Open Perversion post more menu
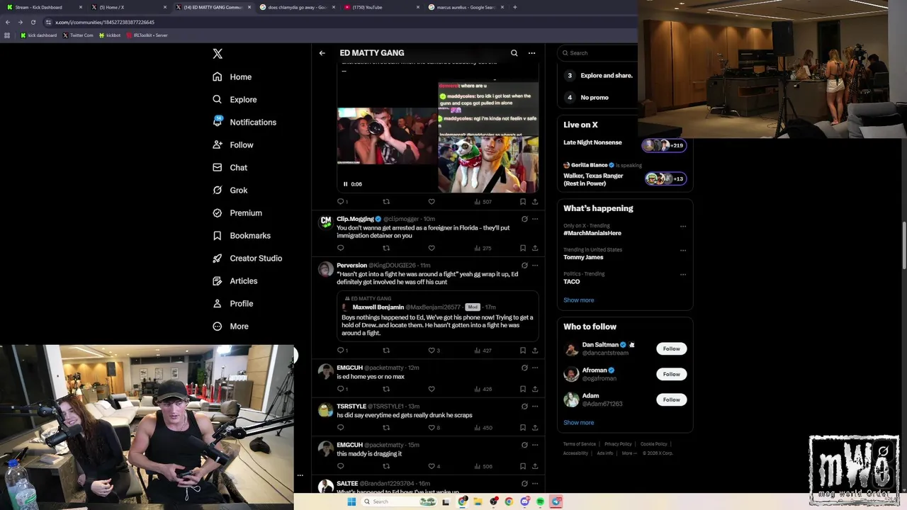This screenshot has width=907, height=510. [x=535, y=265]
